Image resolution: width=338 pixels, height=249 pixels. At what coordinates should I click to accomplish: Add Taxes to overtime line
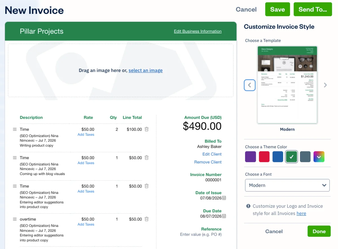86,224
